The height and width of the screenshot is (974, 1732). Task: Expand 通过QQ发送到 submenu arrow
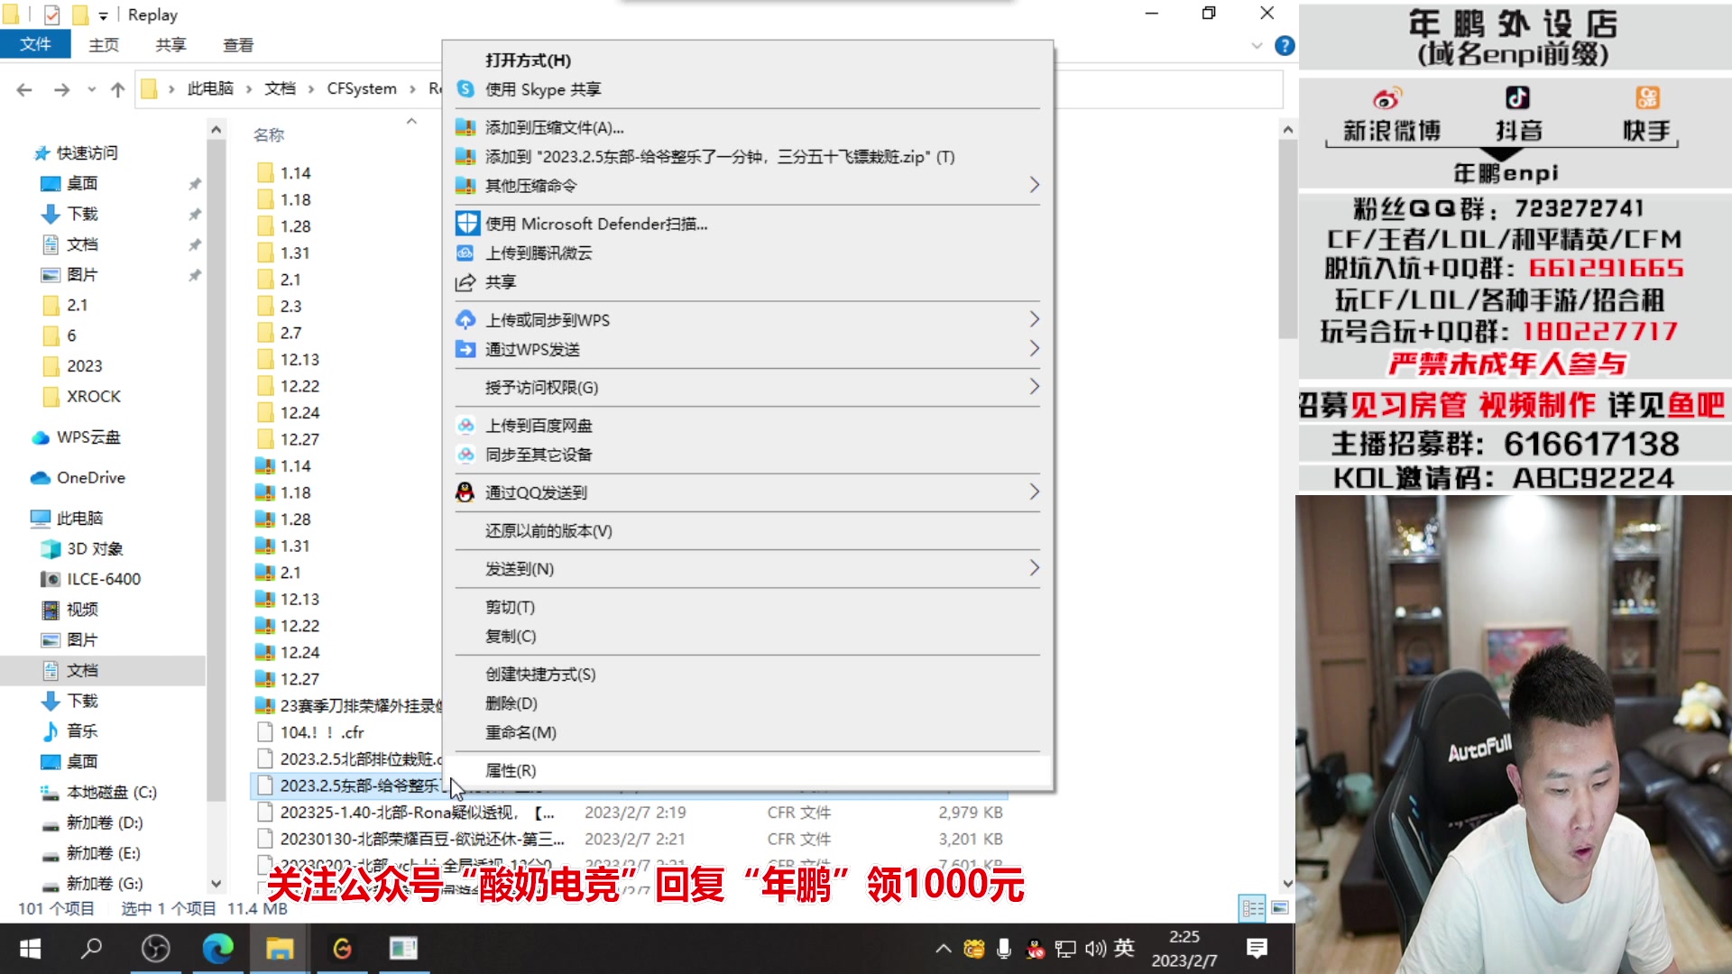1035,492
